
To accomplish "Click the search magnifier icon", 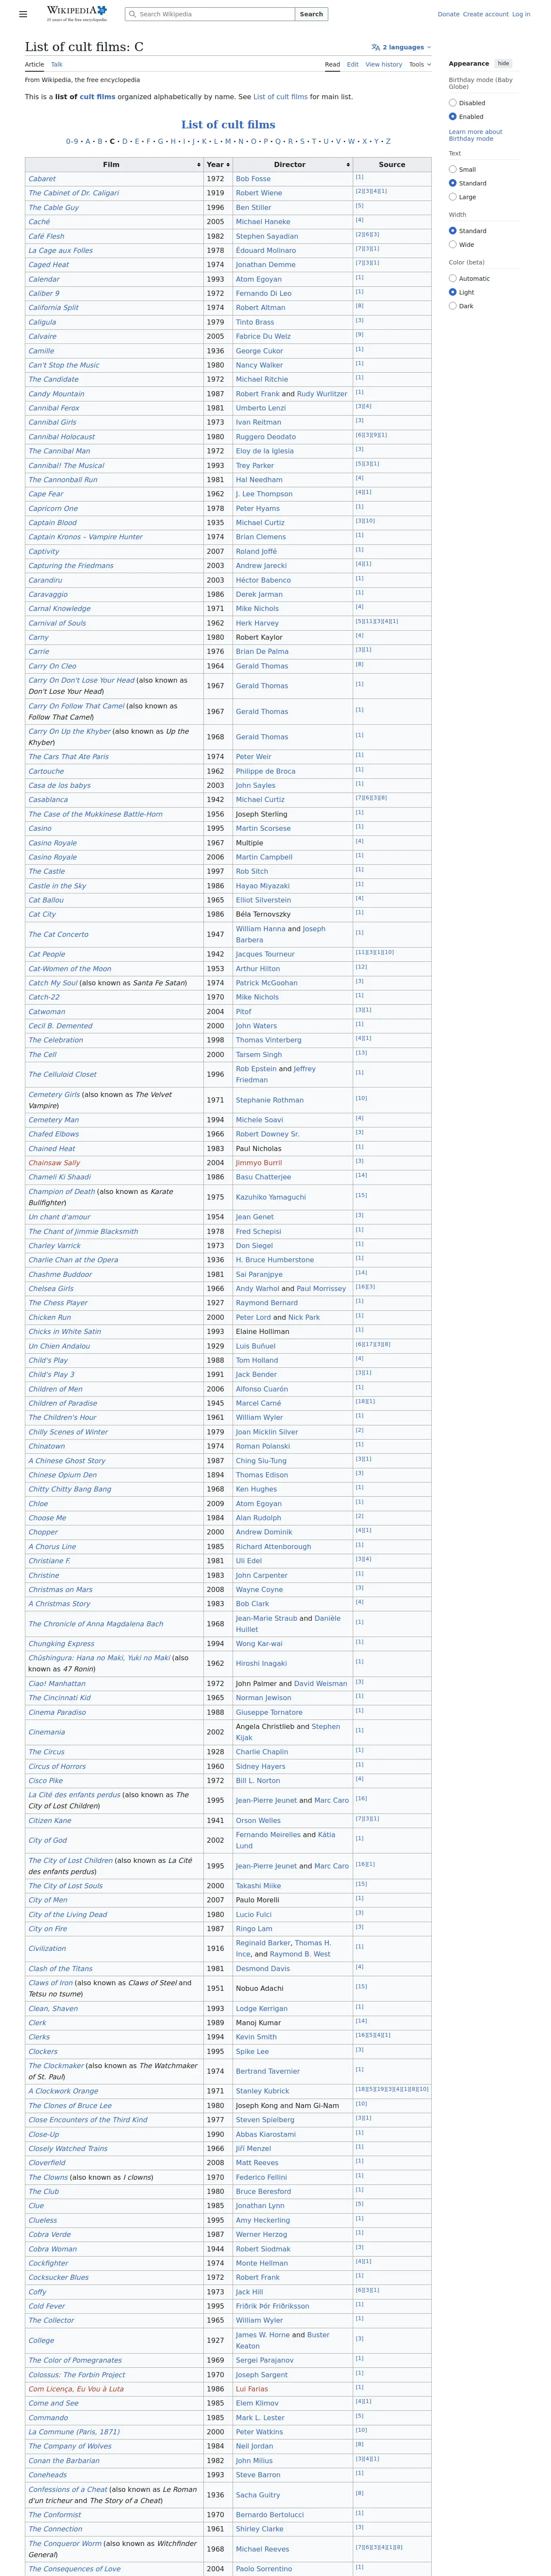I will pyautogui.click(x=132, y=14).
